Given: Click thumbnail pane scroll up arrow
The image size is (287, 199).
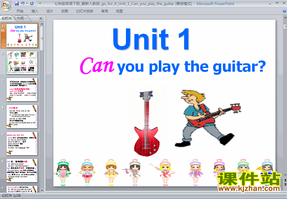Looking at the screenshot, I should coord(42,24).
